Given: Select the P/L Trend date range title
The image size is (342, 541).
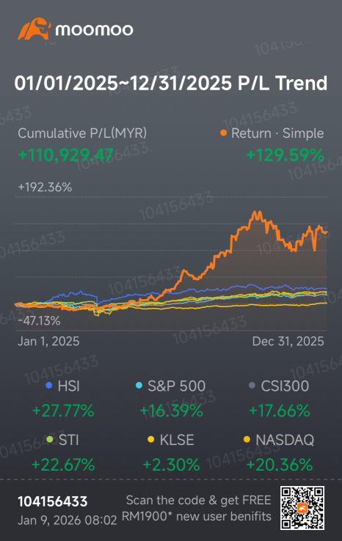Looking at the screenshot, I should tap(171, 83).
